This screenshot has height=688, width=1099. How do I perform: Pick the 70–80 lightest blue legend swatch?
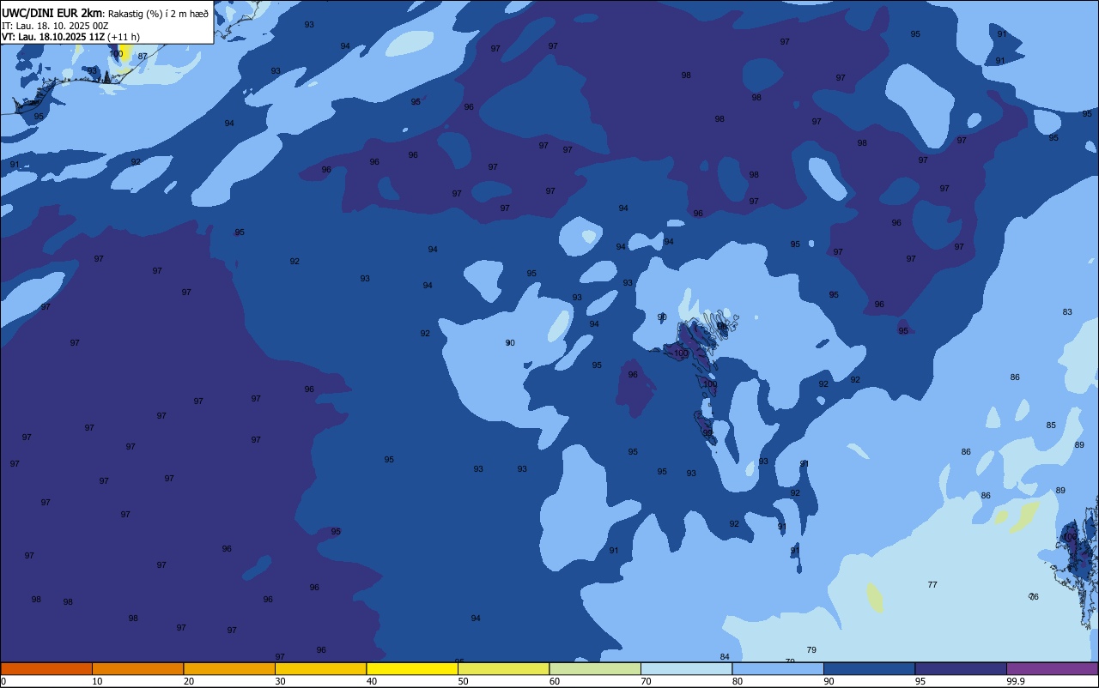click(686, 668)
